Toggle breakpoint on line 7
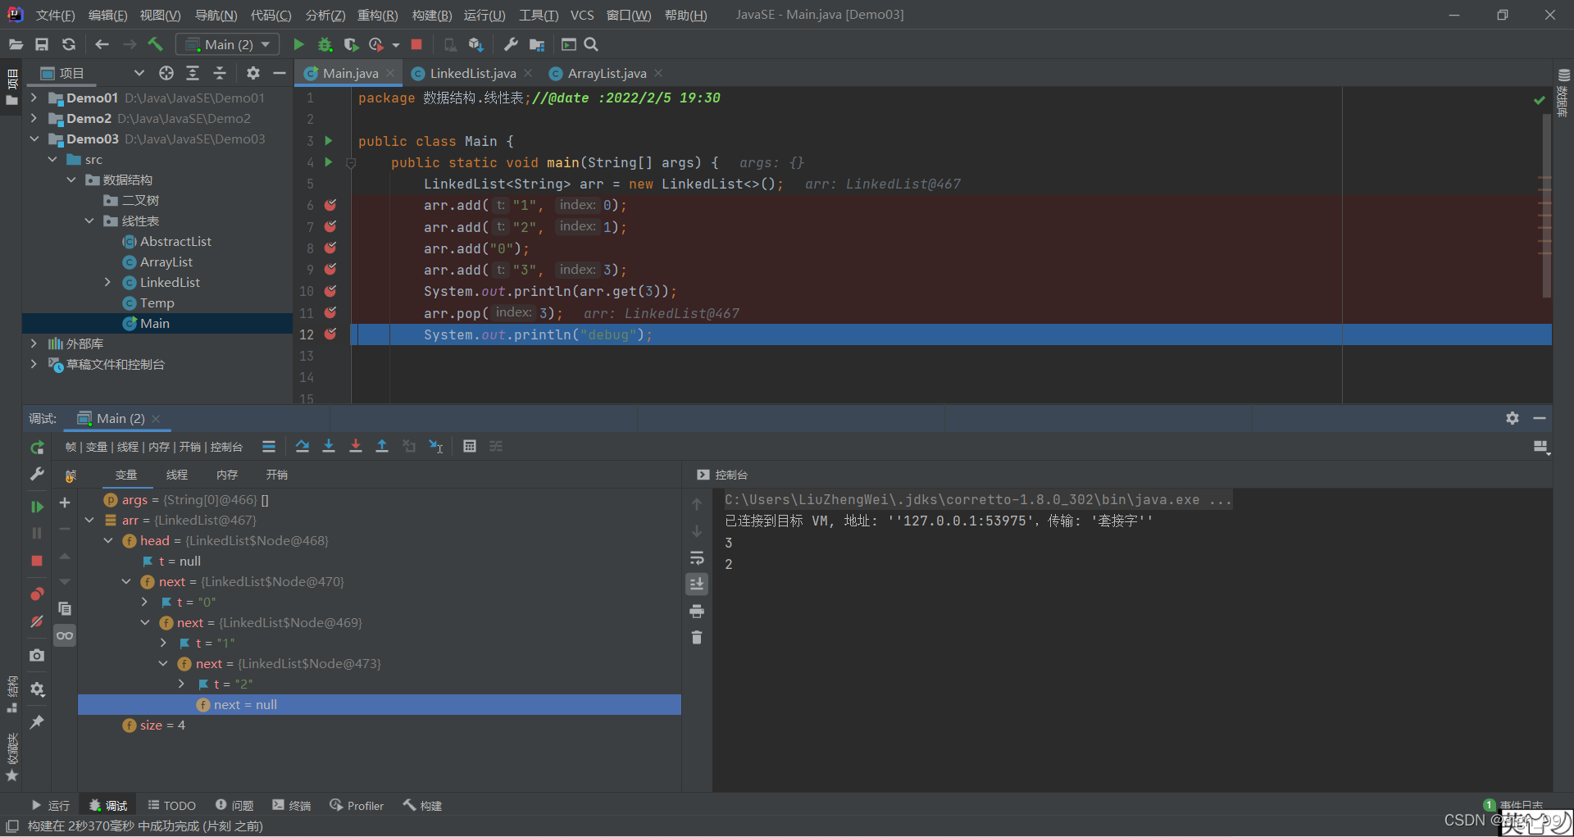 click(330, 226)
